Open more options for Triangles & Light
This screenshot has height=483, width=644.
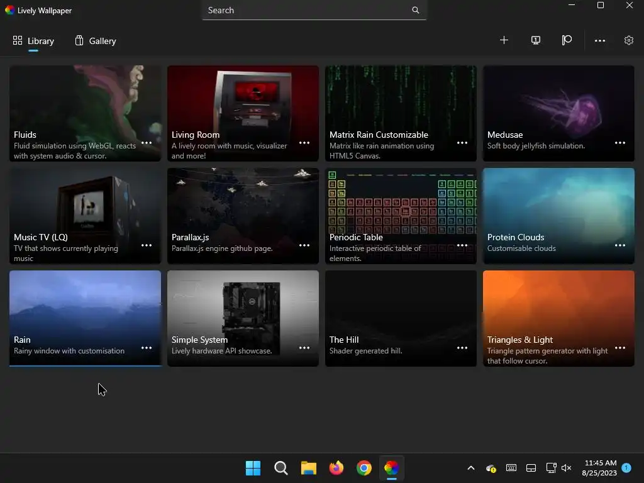click(x=619, y=348)
